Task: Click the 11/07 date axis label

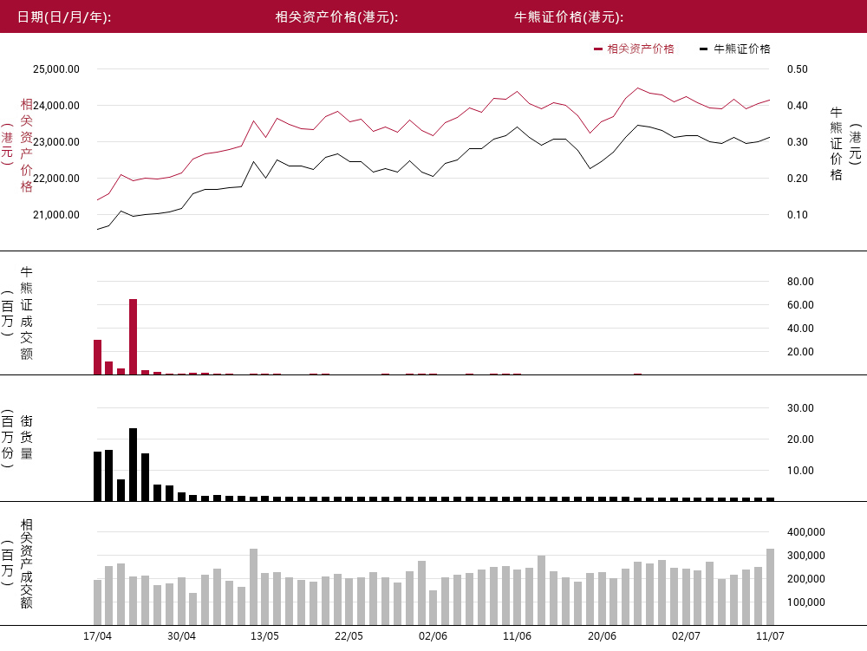Action: 770,636
